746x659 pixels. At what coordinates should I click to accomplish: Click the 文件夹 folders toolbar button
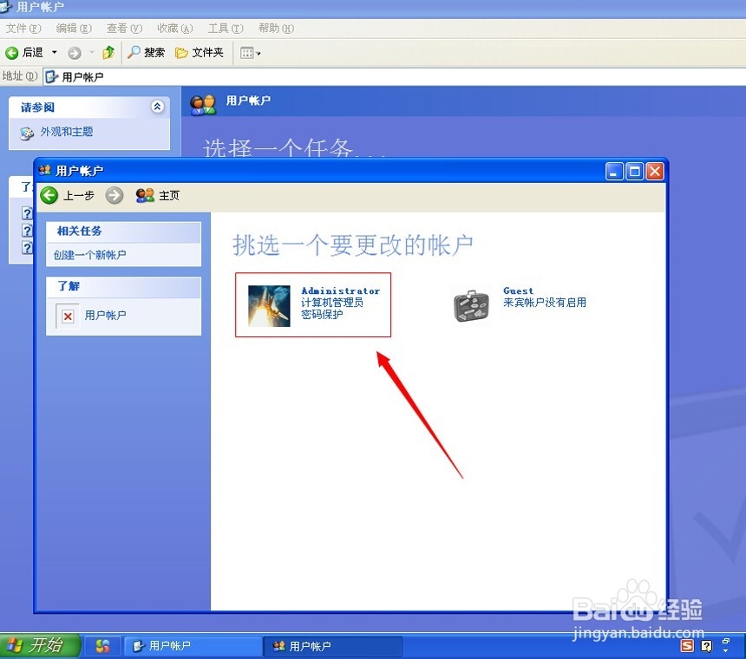point(200,52)
